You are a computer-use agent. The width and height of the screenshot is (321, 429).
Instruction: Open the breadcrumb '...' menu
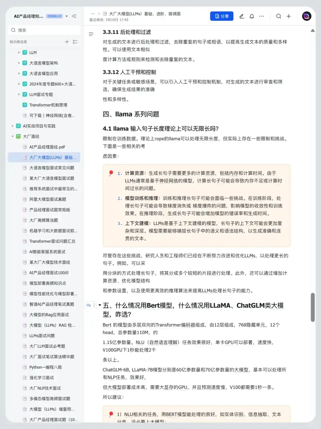point(93,14)
